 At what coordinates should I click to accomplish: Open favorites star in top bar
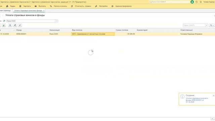[x=201, y=2]
